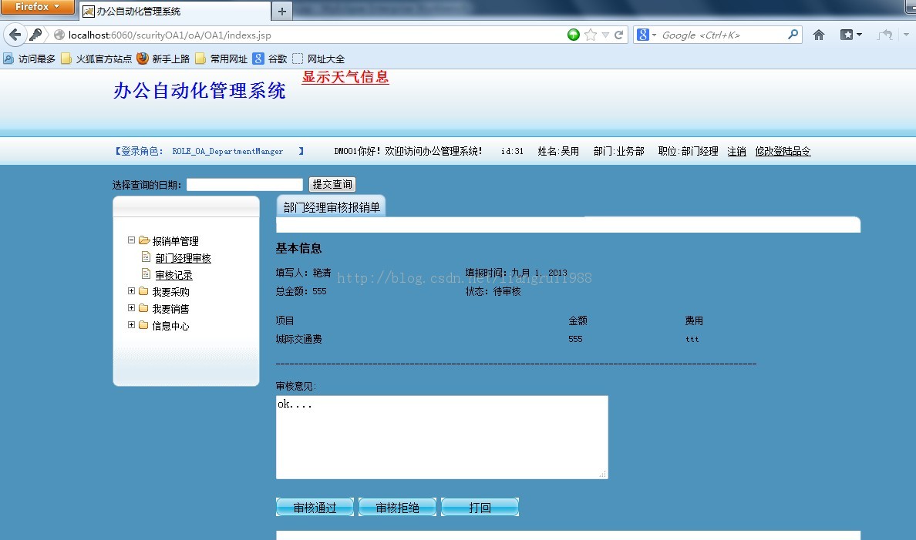Collapse the 报销单管理 tree node
This screenshot has width=916, height=540.
pos(131,240)
